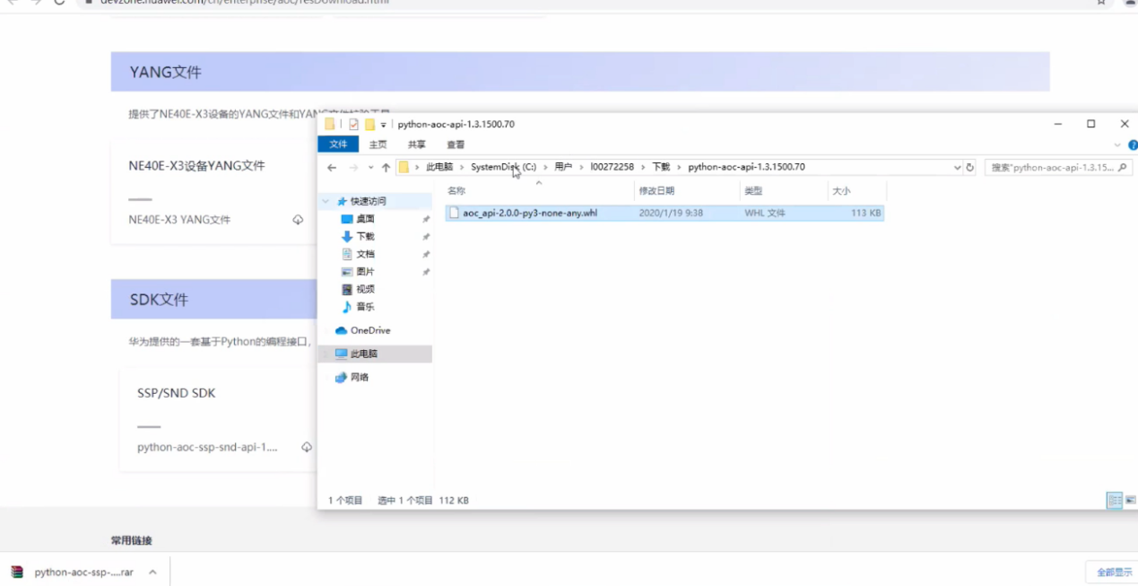
Task: Go forward with Explorer's forward arrow
Action: click(x=353, y=168)
